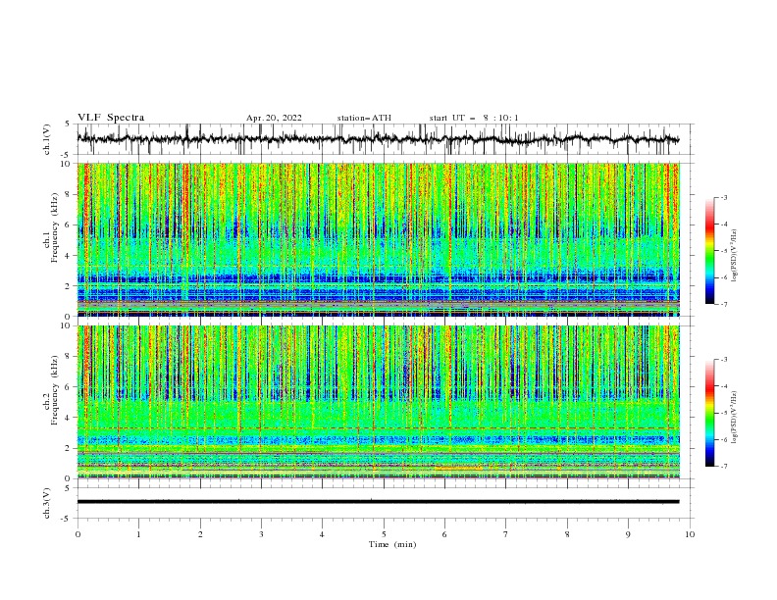Click the ch.1 color bar 'log(PSD)(V²/Hz)' label
This screenshot has height=600, width=777.
(x=734, y=256)
